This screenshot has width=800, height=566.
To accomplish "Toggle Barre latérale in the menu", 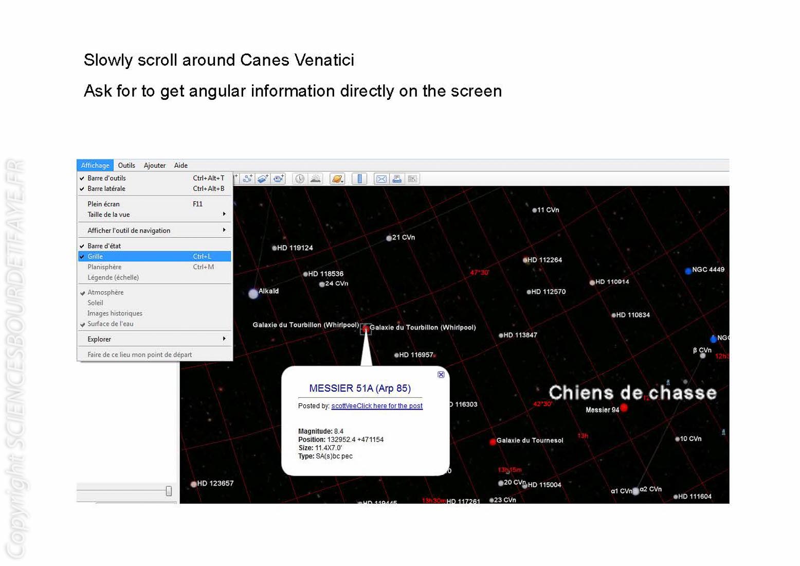I will (x=154, y=188).
